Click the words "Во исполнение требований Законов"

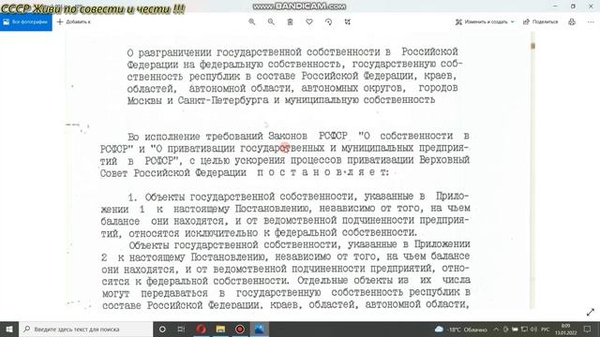(x=217, y=137)
